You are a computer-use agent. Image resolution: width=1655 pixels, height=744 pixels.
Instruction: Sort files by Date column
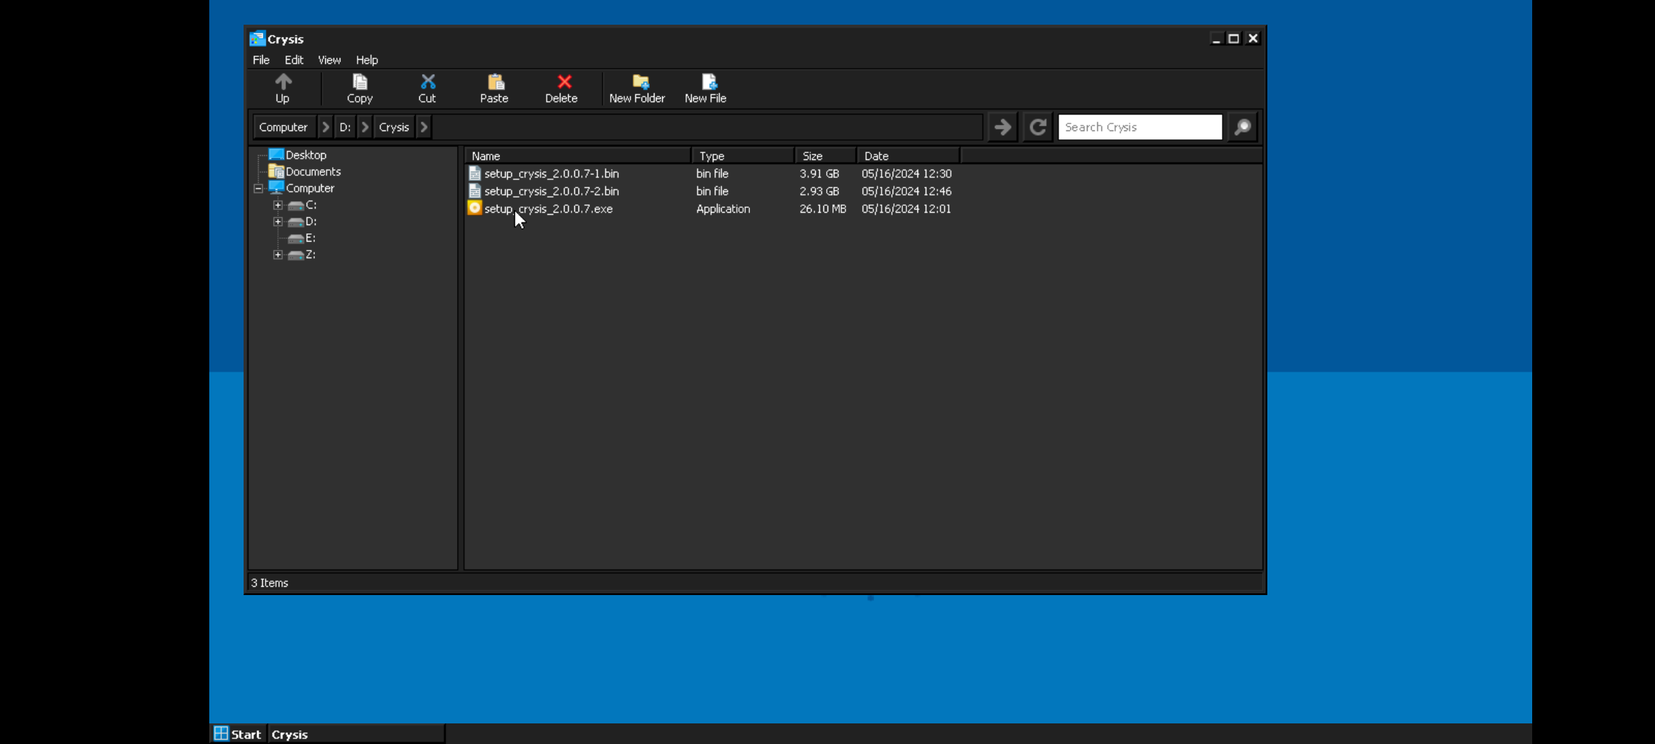pos(908,156)
